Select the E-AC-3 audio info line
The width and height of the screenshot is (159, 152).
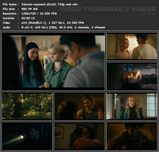click(x=63, y=27)
